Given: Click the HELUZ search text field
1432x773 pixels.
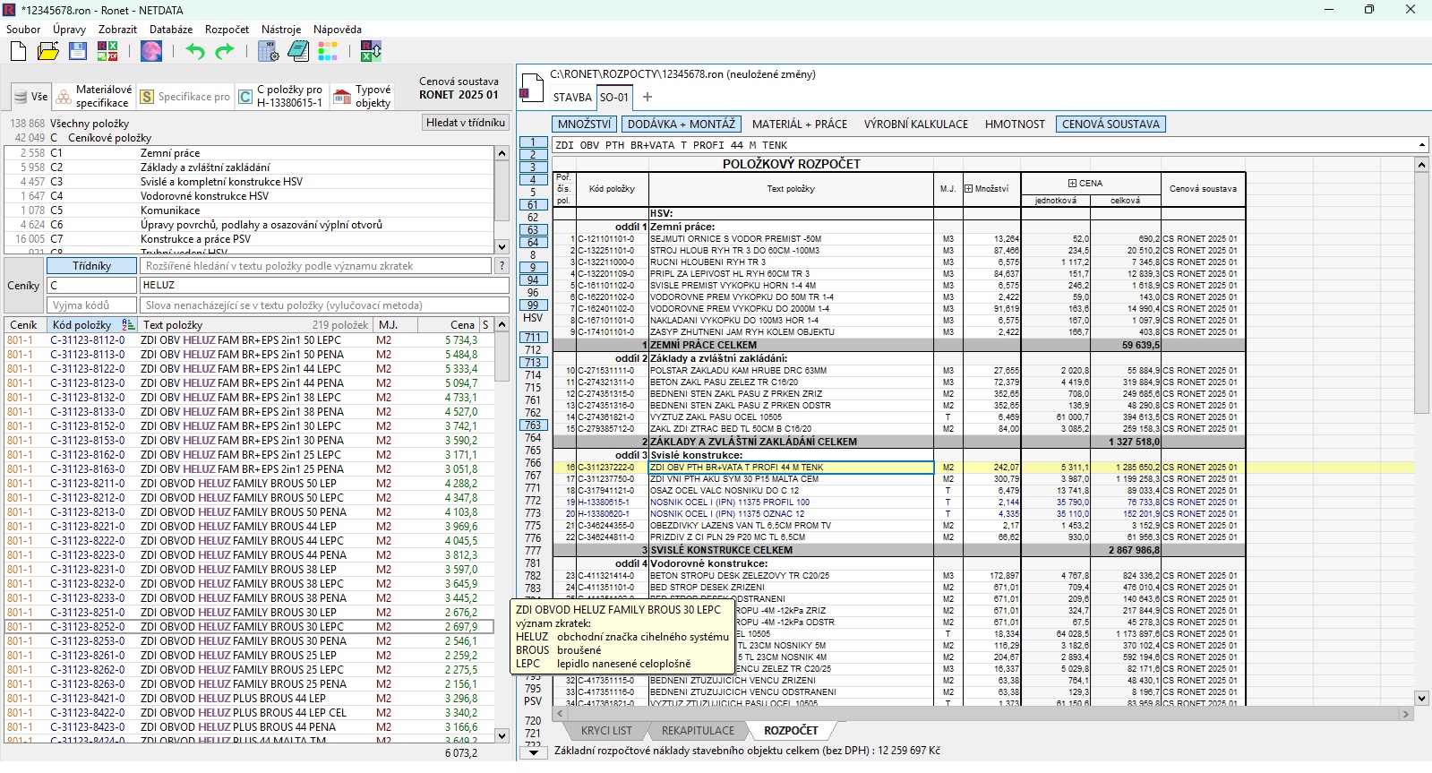Looking at the screenshot, I should [x=324, y=285].
